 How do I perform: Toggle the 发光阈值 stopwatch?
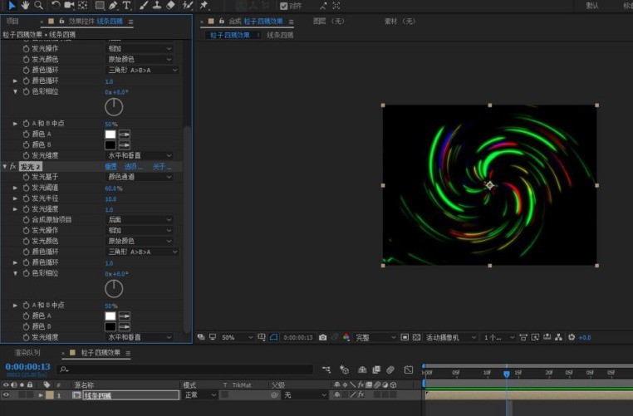click(27, 188)
